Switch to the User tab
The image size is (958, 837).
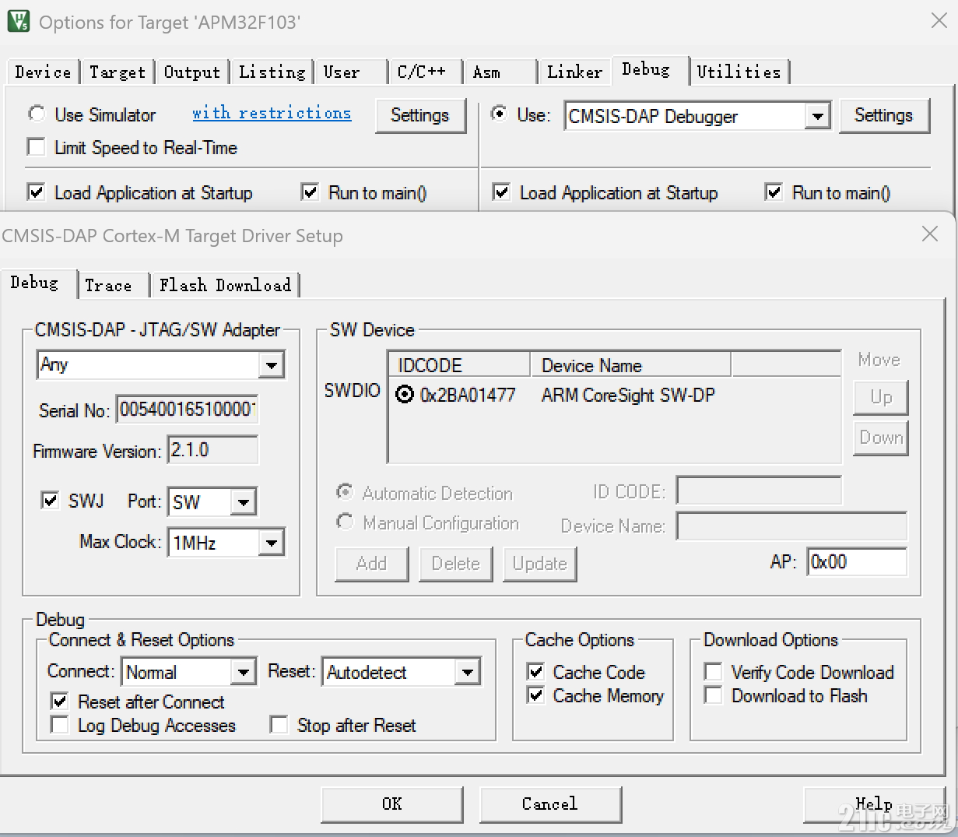click(x=352, y=72)
